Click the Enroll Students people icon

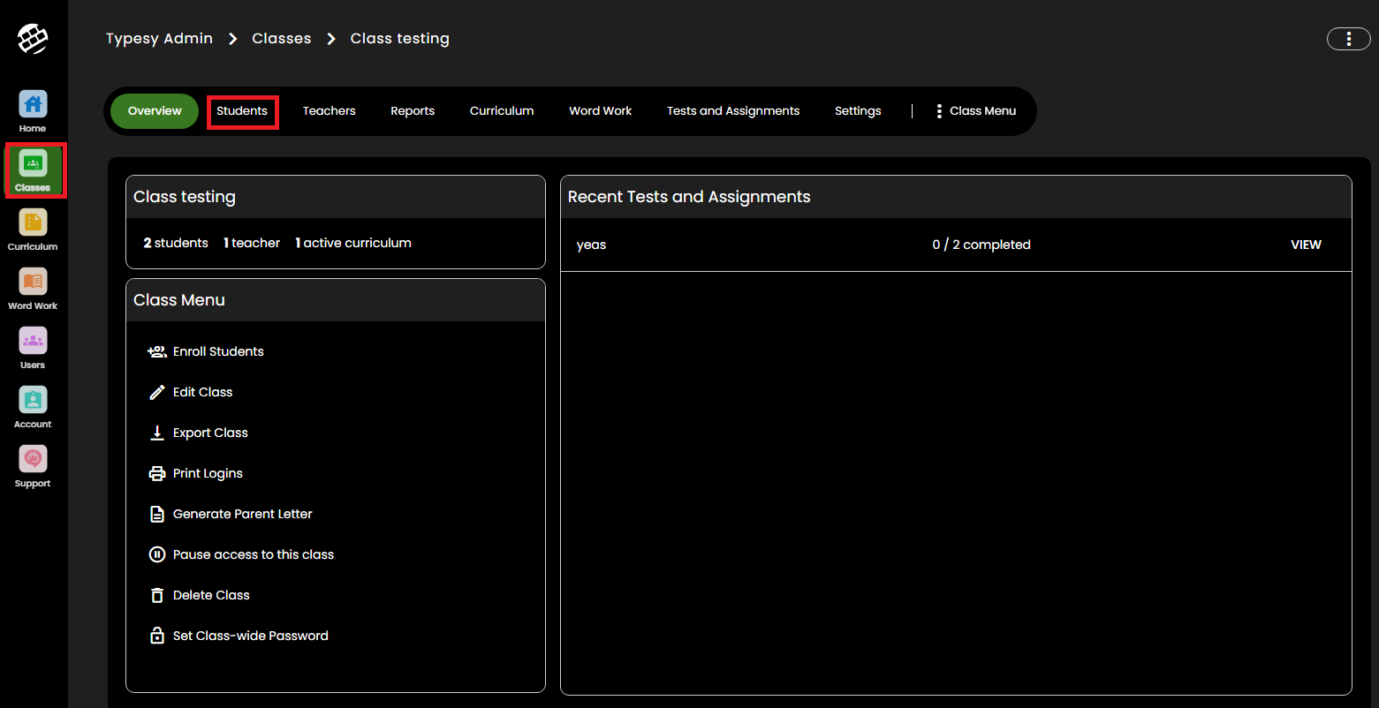point(157,351)
